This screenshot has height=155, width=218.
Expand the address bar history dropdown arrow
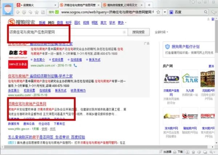click(165, 12)
